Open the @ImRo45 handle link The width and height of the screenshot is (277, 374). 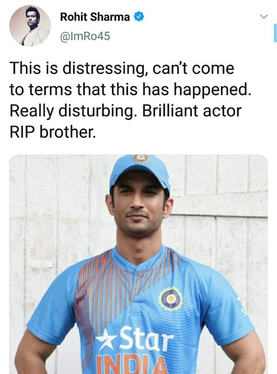pos(85,36)
